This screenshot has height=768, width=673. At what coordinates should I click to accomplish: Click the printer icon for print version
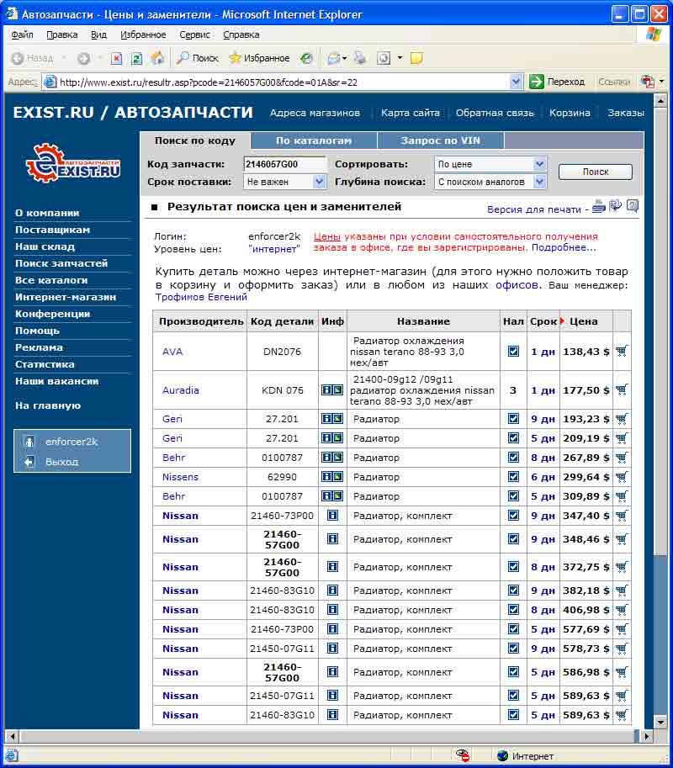pos(598,207)
